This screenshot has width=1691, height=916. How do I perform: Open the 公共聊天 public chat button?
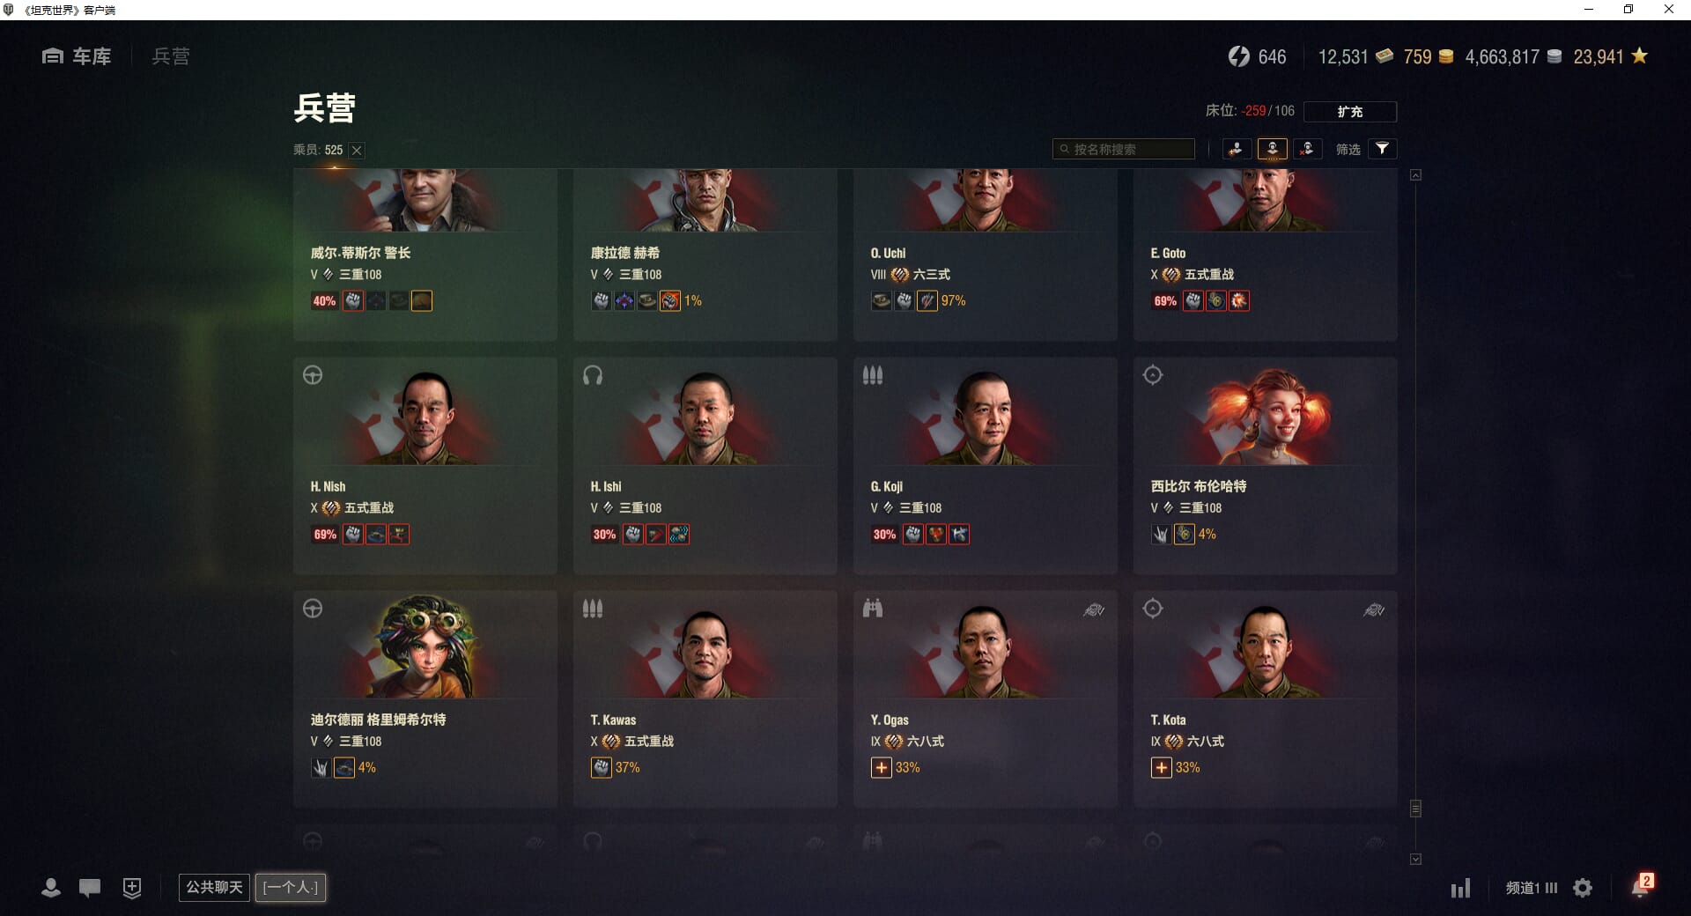point(214,887)
